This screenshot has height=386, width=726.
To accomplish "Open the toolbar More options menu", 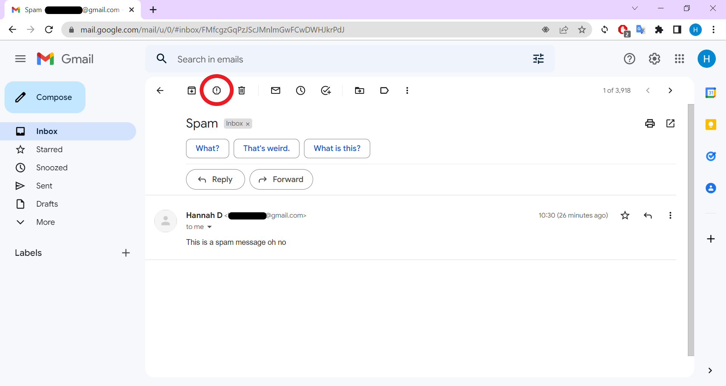I will [x=407, y=90].
